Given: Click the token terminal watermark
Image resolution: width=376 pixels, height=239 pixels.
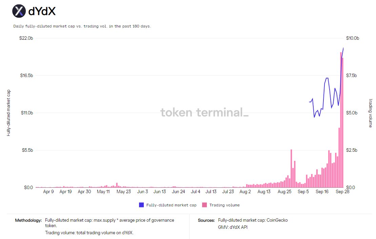Looking at the screenshot, I should 204,112.
